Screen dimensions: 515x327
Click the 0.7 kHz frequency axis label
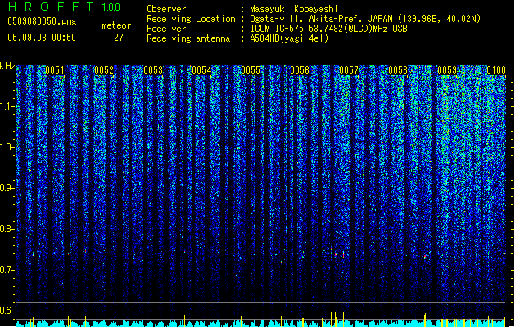[x=7, y=270]
